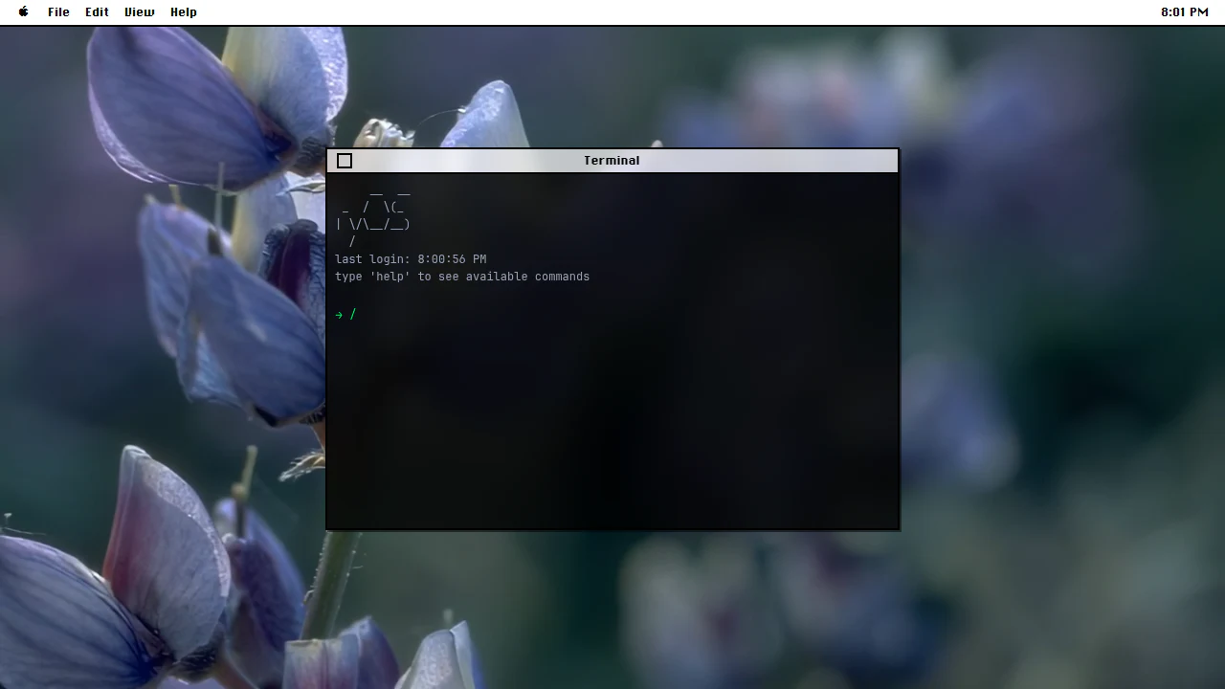Open the File menu
Screen dimensions: 1225x689
58,12
